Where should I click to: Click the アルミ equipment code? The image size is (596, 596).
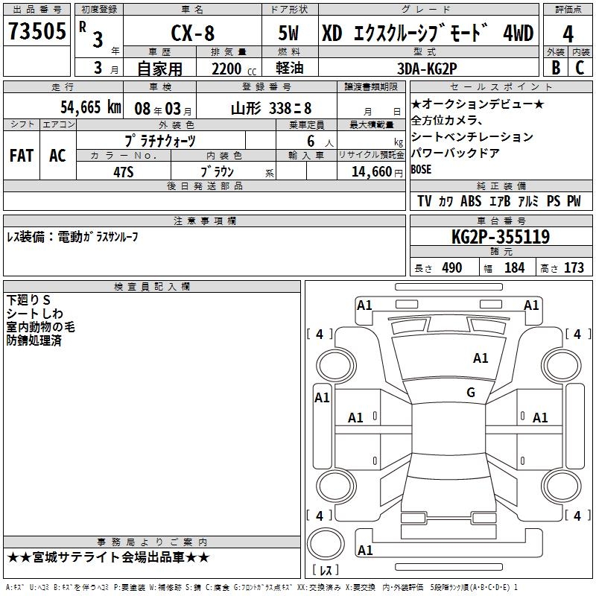point(528,201)
